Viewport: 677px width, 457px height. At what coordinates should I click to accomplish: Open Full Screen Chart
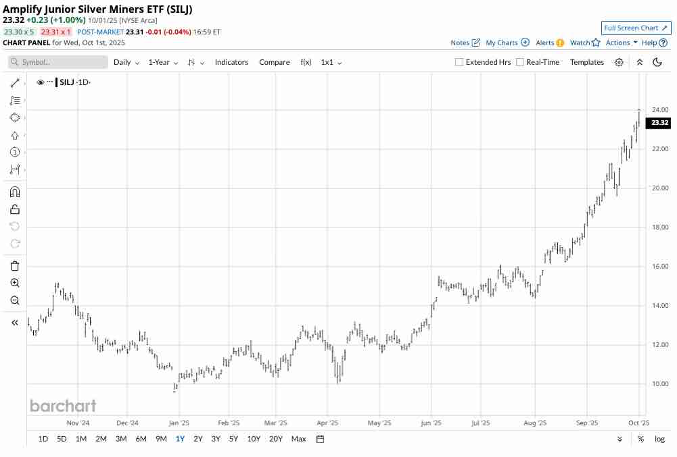point(636,28)
